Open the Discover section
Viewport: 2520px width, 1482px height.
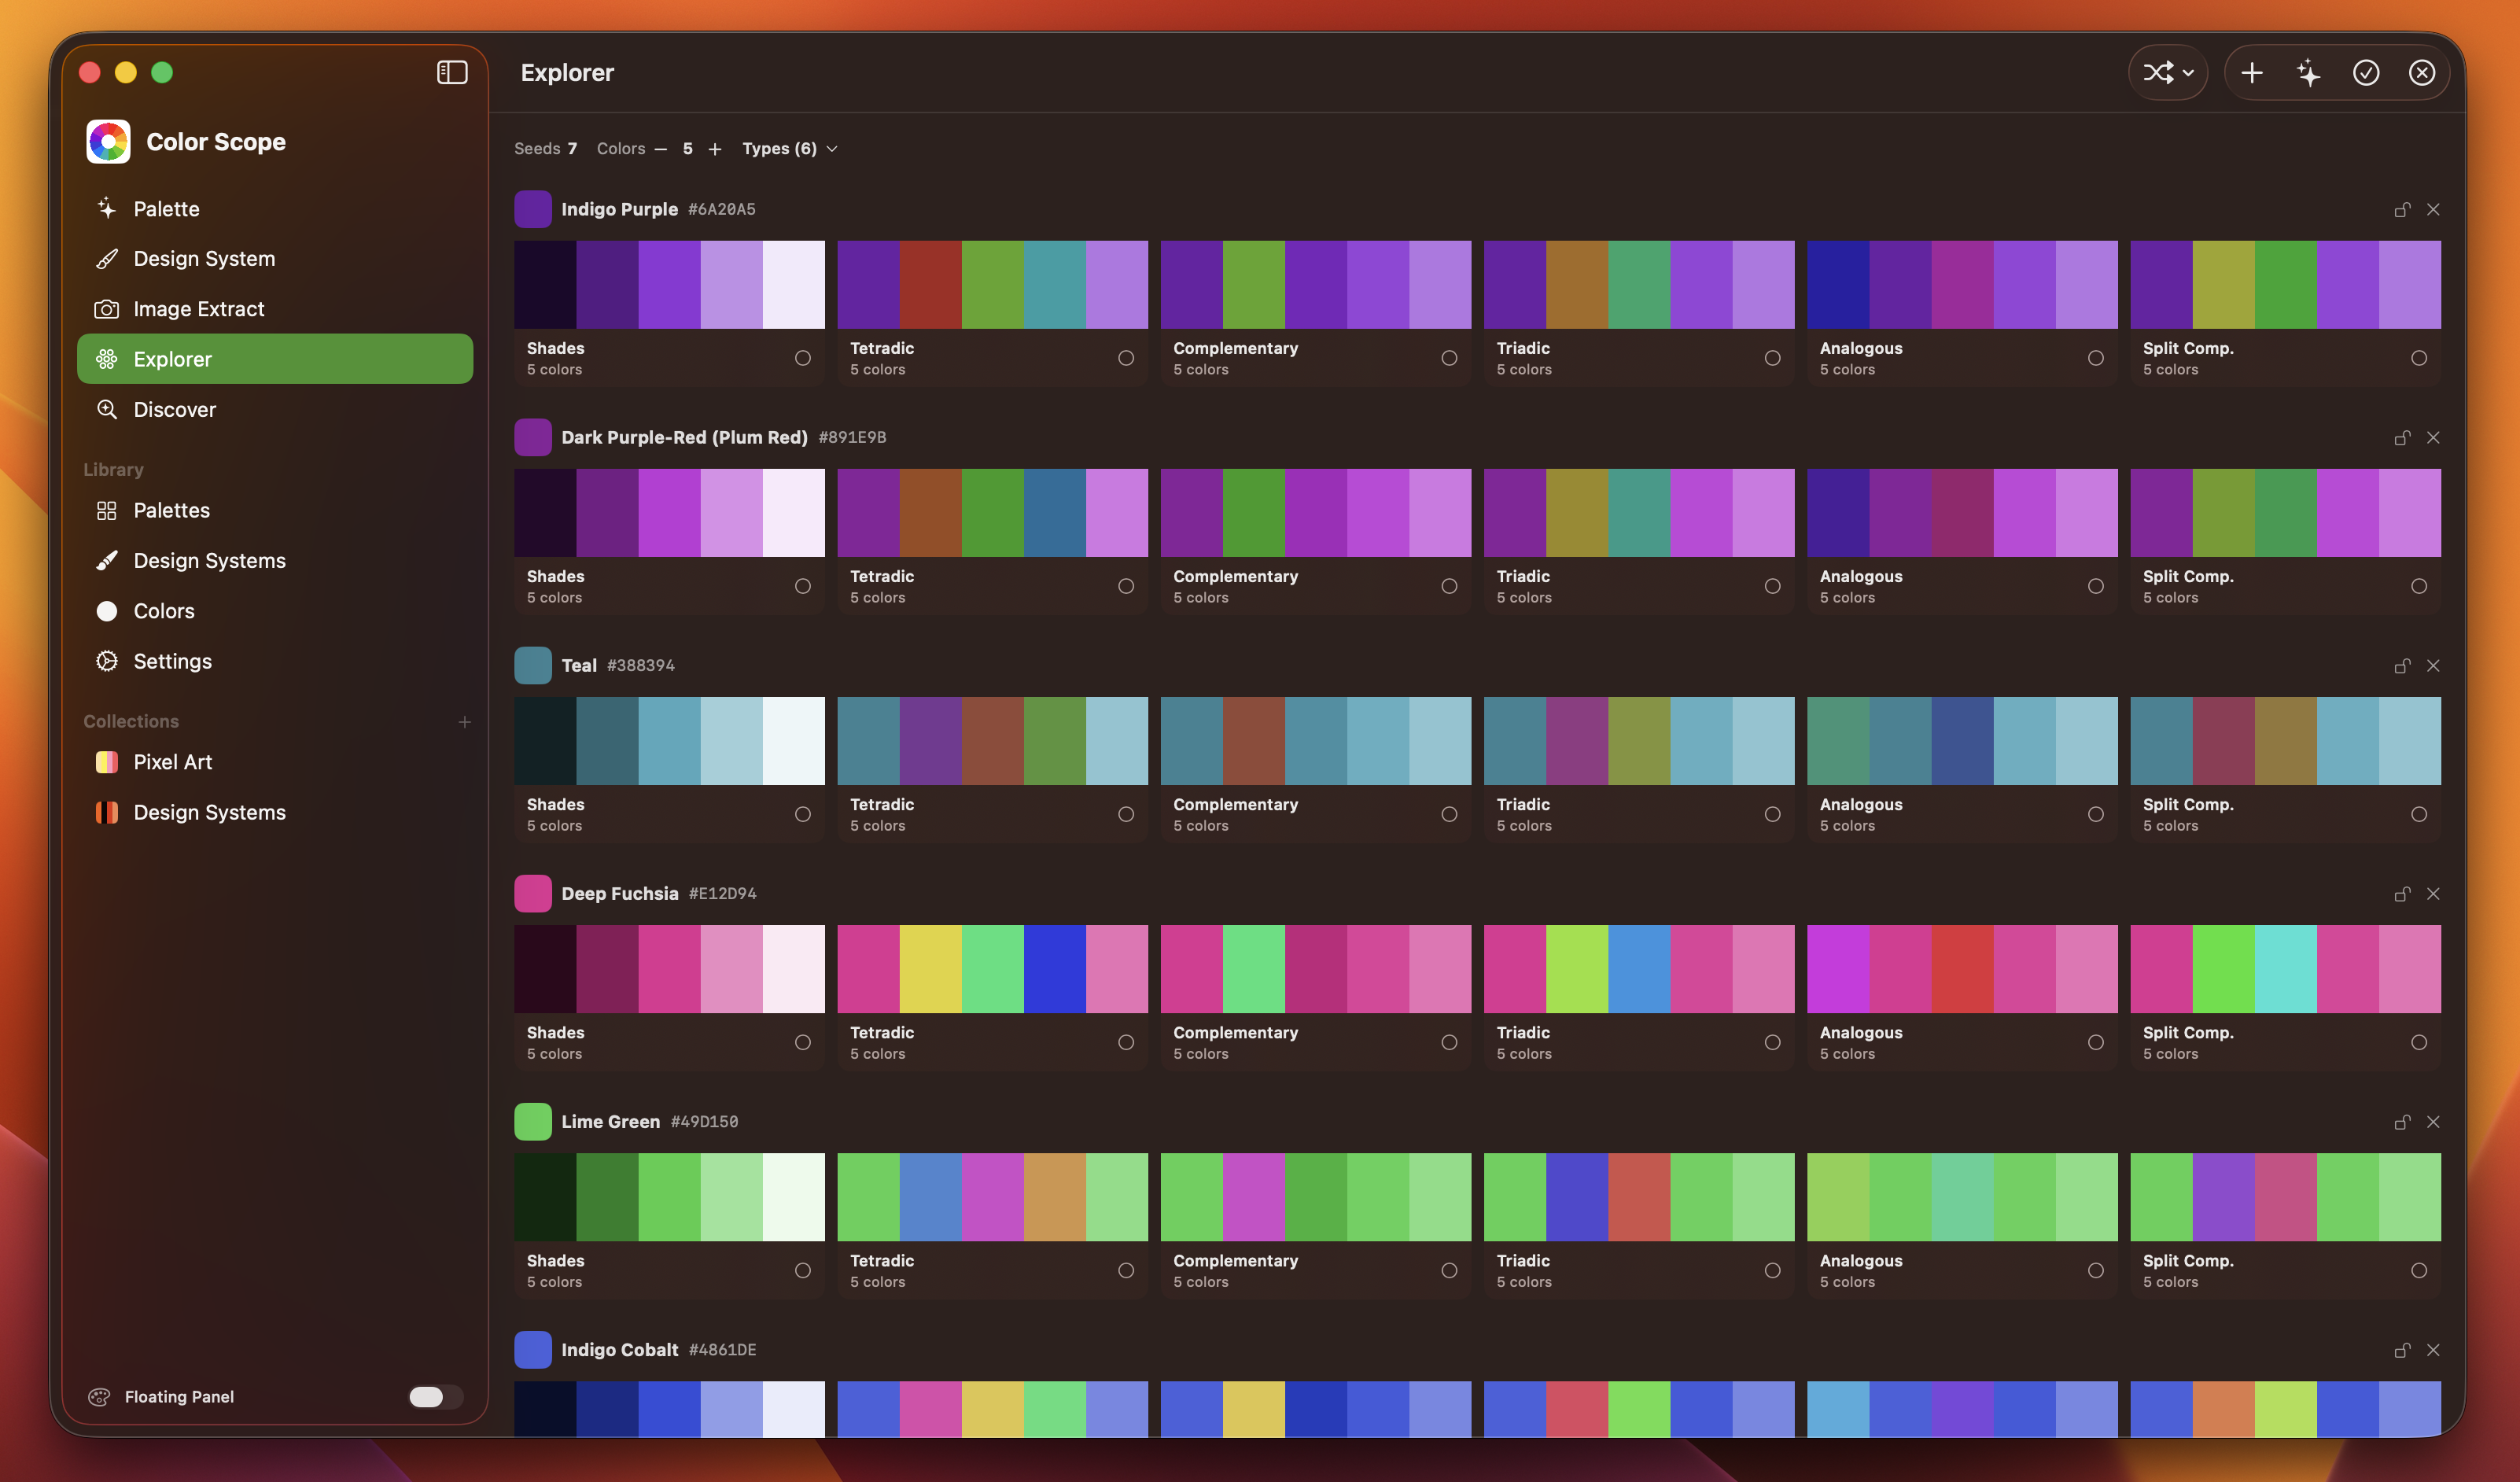(175, 409)
